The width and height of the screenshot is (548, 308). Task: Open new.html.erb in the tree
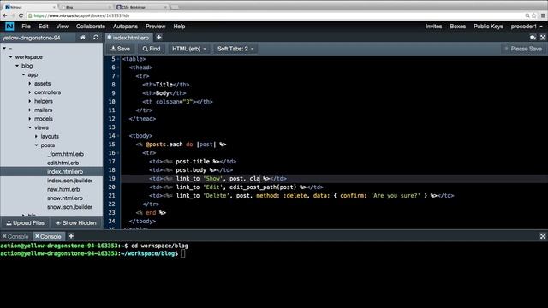pyautogui.click(x=63, y=189)
